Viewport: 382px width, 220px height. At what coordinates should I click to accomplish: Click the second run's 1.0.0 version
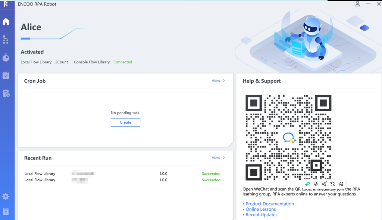[x=163, y=180]
